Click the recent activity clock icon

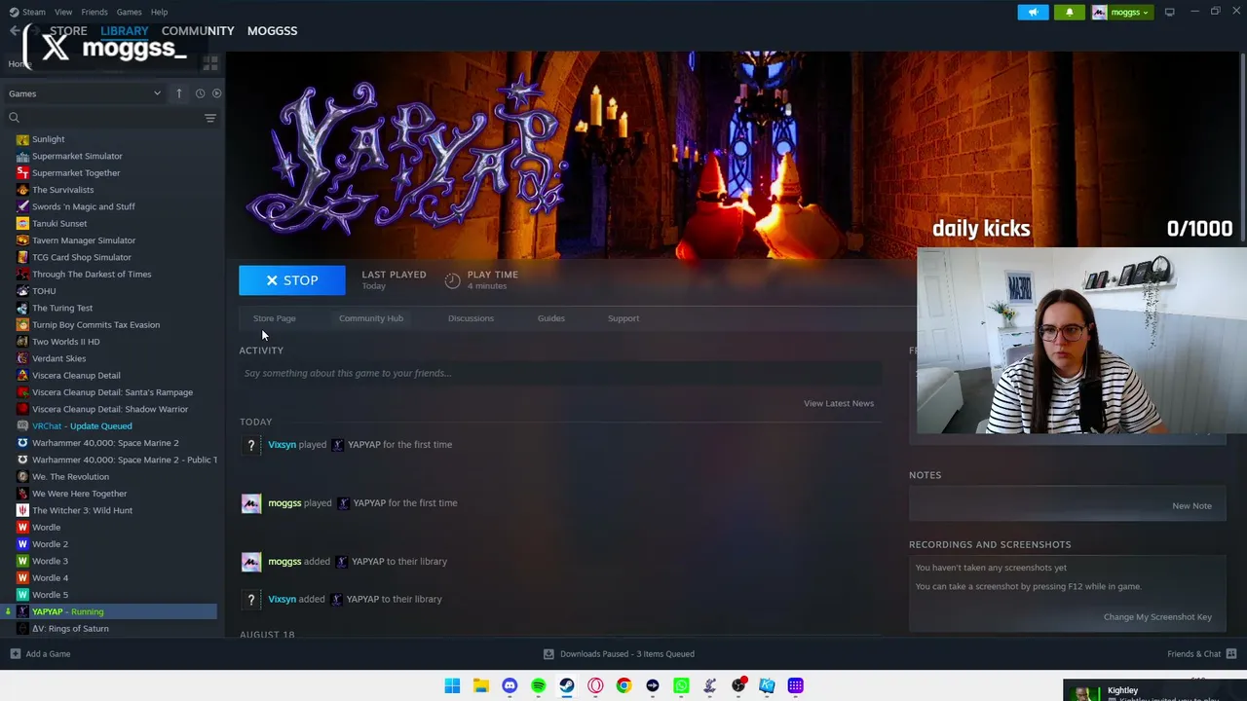pos(200,93)
